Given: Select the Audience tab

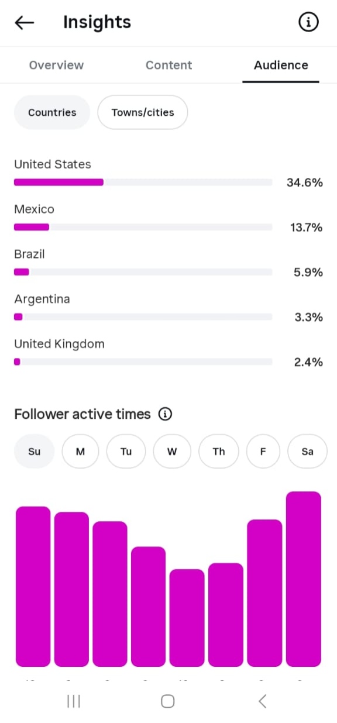Looking at the screenshot, I should point(281,65).
